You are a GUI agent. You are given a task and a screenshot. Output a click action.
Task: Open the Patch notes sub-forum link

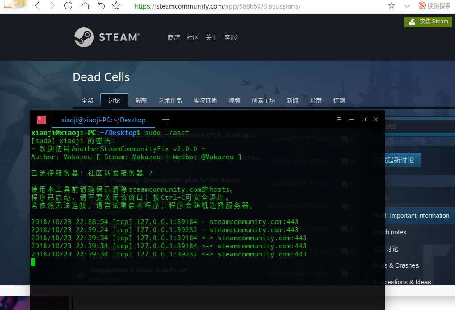pos(390,232)
